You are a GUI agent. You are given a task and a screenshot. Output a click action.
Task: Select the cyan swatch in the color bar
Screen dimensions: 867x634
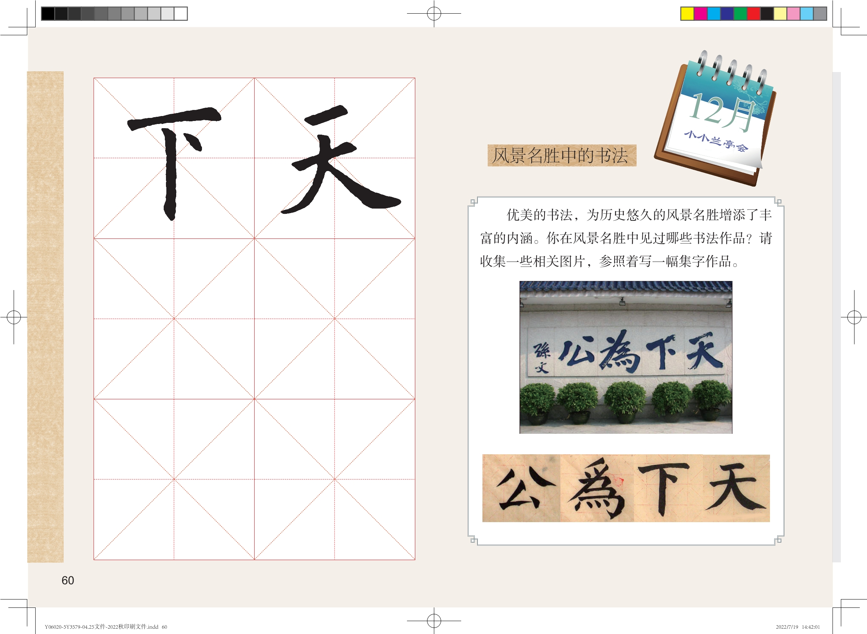point(714,14)
